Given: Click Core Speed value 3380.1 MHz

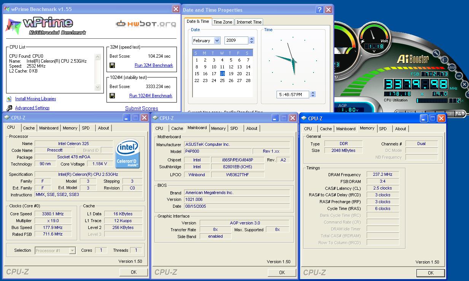Looking at the screenshot, I should 53,214.
